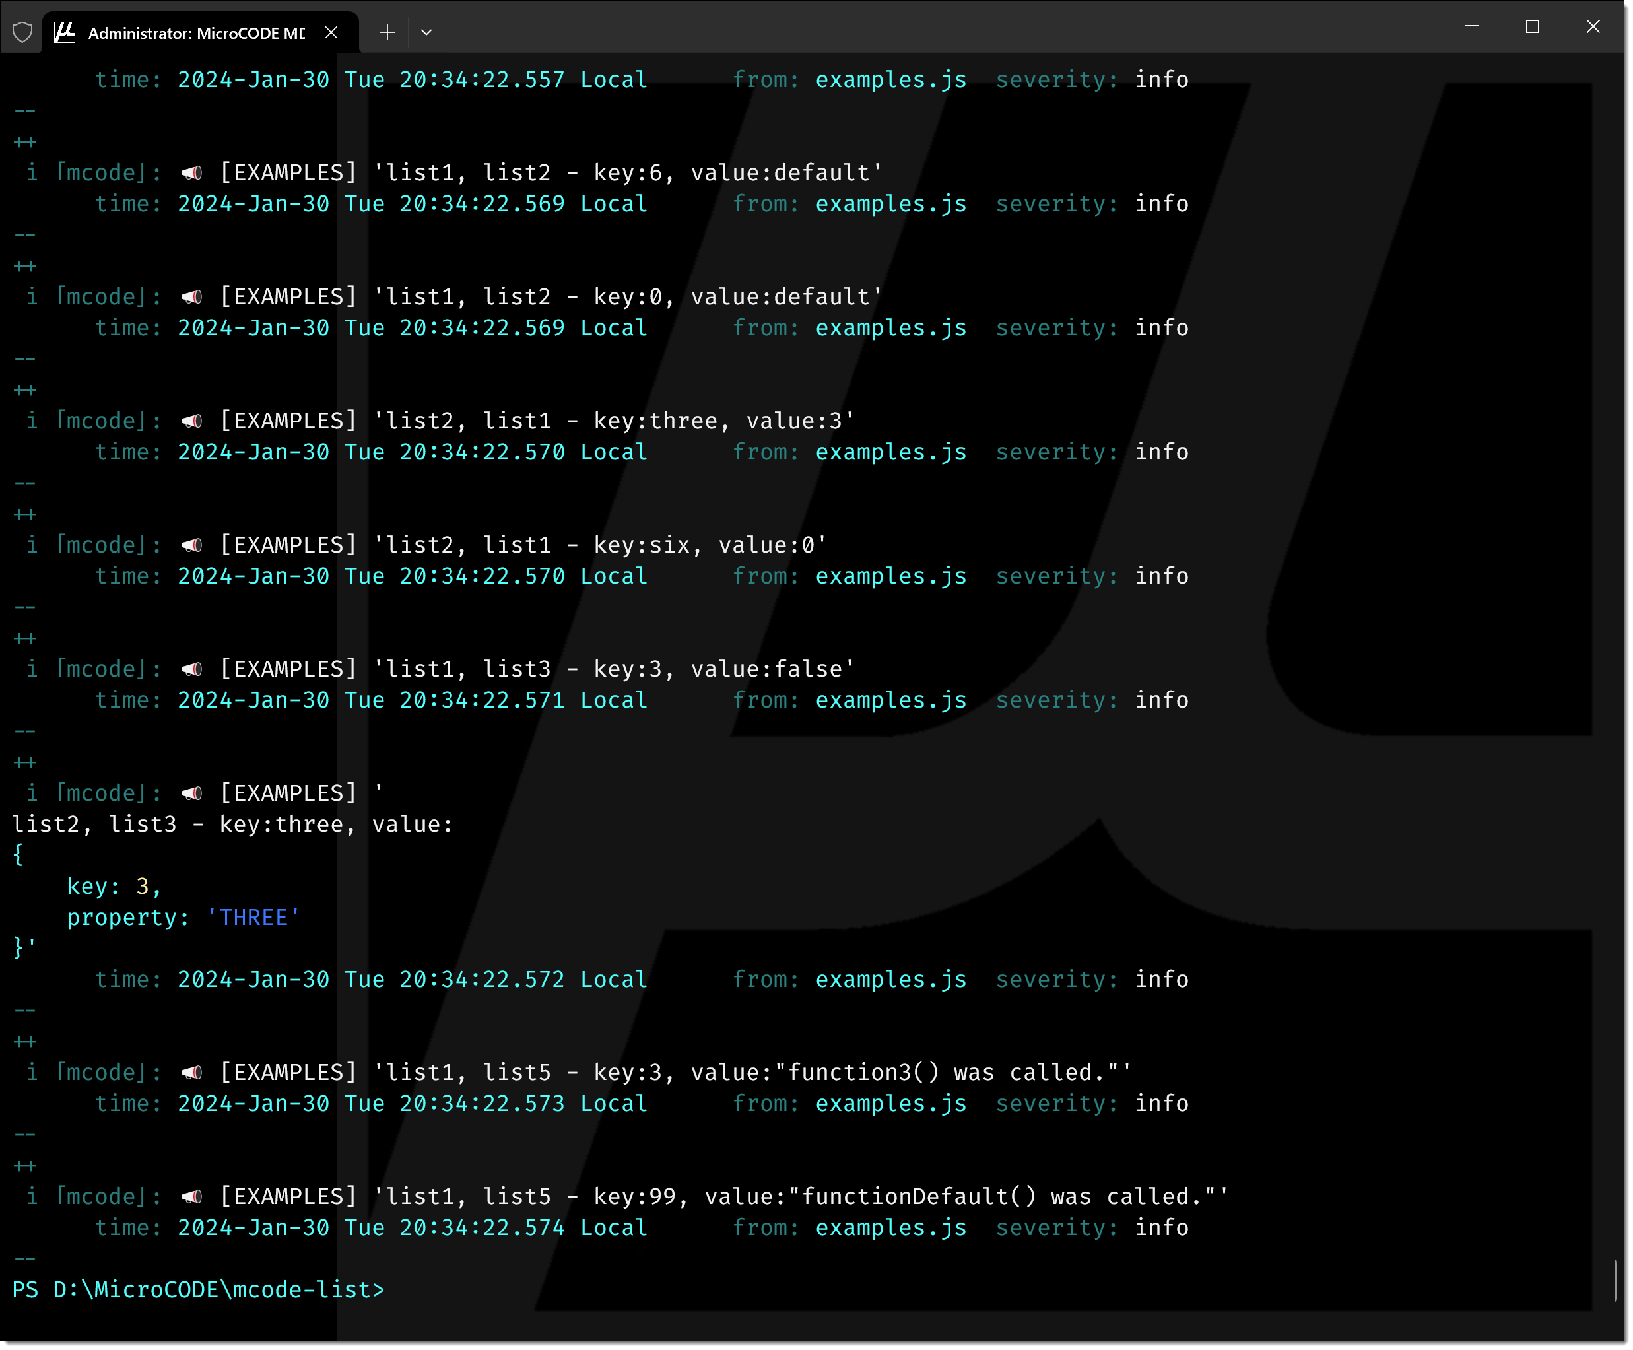Open the new-tab profiles dropdown chevron

426,32
